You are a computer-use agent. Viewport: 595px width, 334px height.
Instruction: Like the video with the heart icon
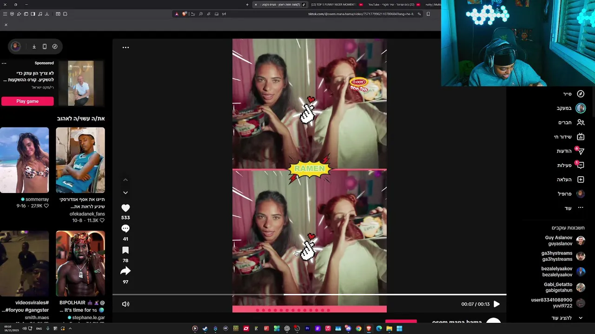coord(126,208)
